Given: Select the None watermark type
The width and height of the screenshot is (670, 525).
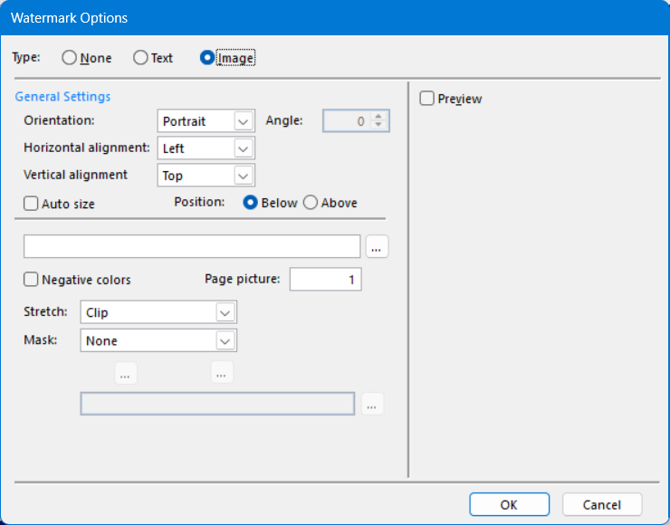Looking at the screenshot, I should pos(70,58).
